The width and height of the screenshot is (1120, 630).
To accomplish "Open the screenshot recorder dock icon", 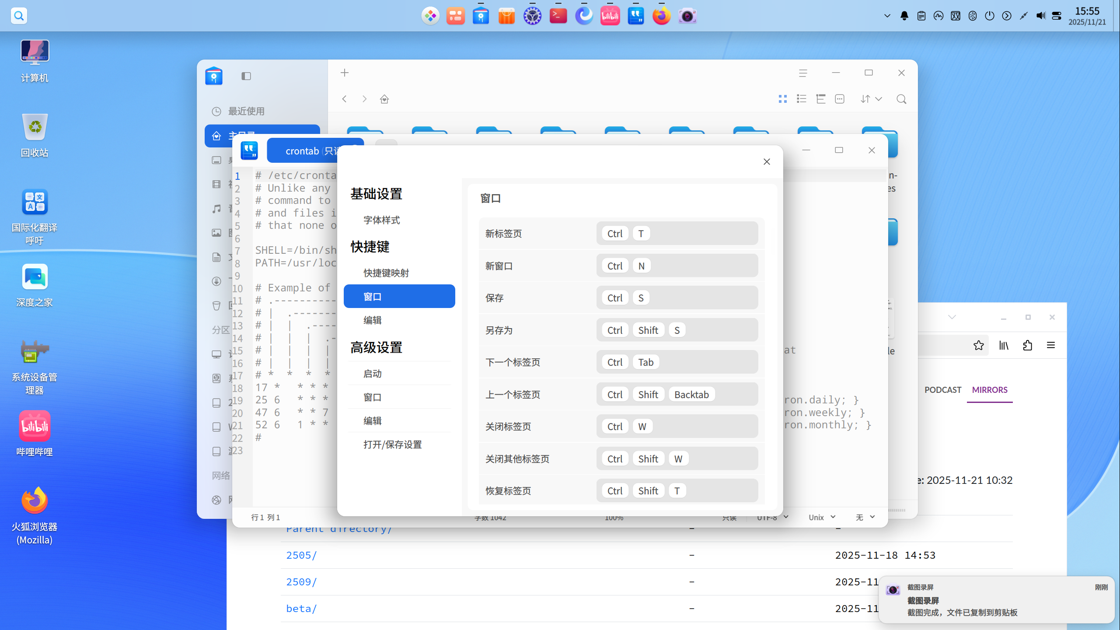I will pyautogui.click(x=687, y=16).
